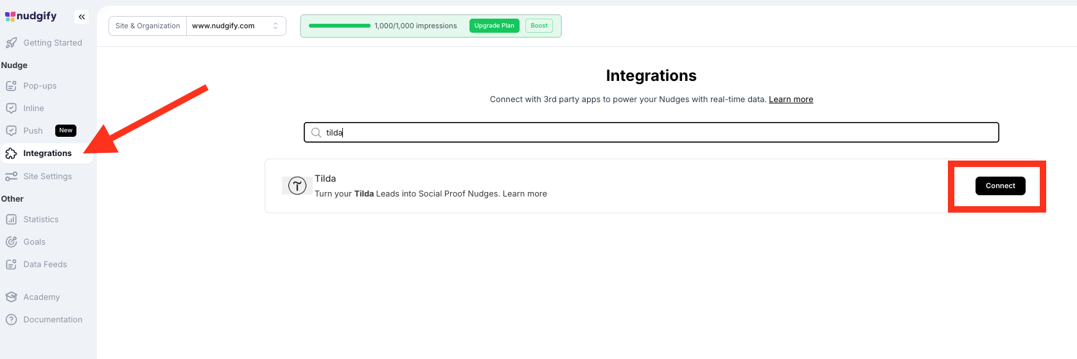Click the Goals target icon
Viewport: 1077px width, 359px height.
[11, 242]
